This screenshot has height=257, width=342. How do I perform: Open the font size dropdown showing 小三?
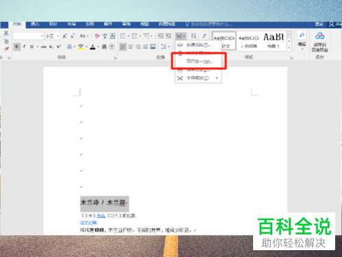pos(58,36)
